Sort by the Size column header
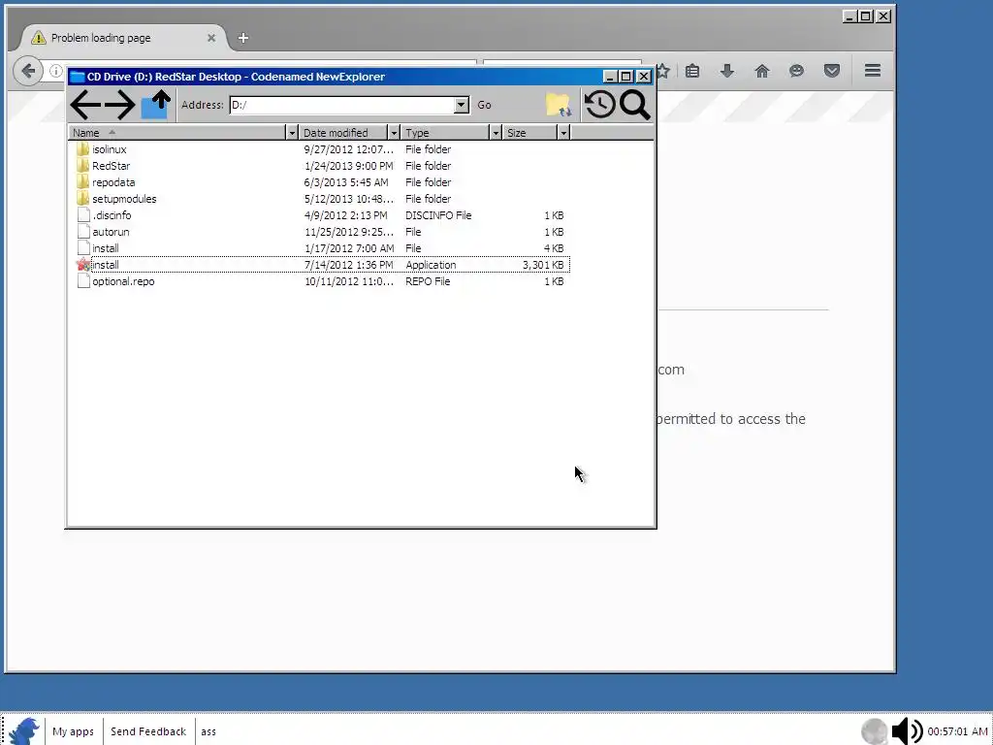This screenshot has width=993, height=745. click(530, 132)
